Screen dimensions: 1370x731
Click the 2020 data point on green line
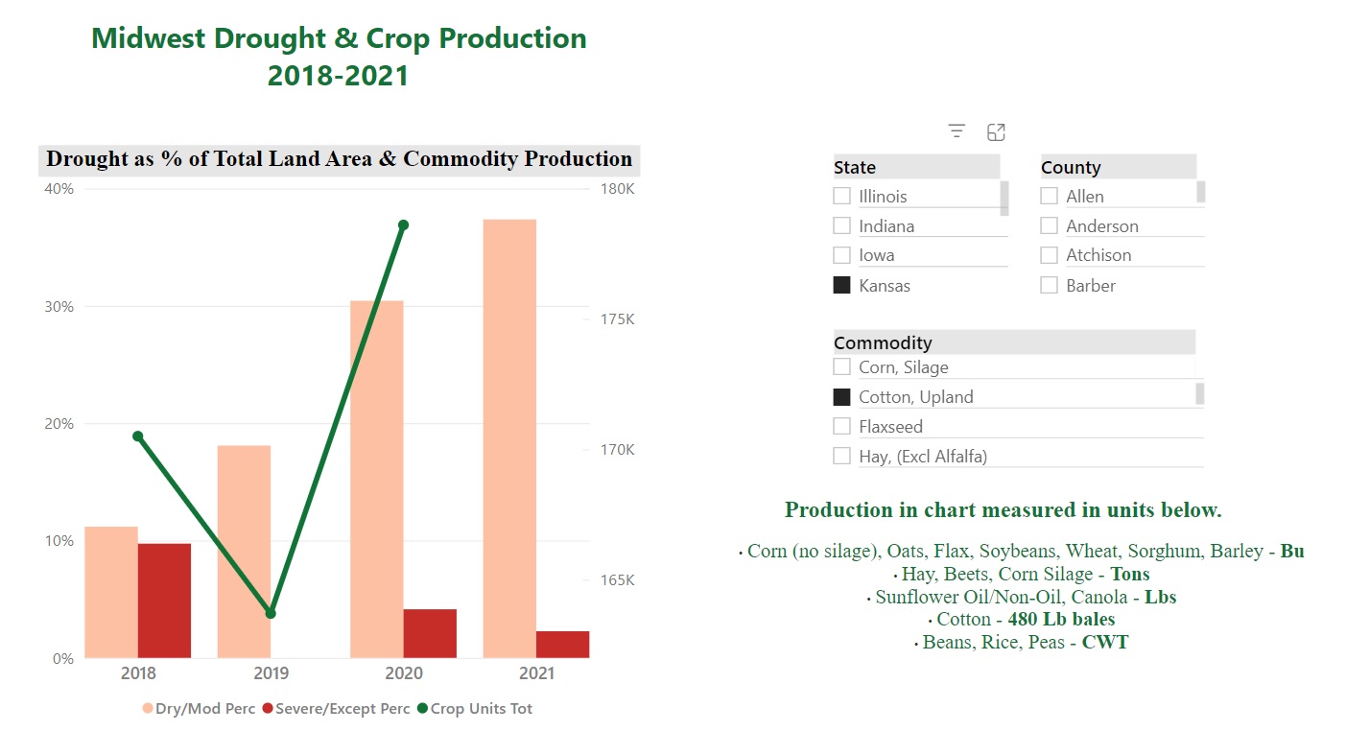[403, 225]
